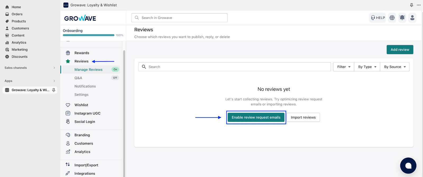Click the Home icon in Shopify sidebar

click(7, 7)
